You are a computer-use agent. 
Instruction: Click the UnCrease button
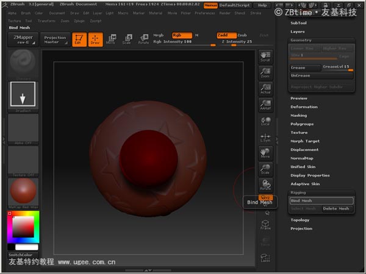click(x=321, y=76)
